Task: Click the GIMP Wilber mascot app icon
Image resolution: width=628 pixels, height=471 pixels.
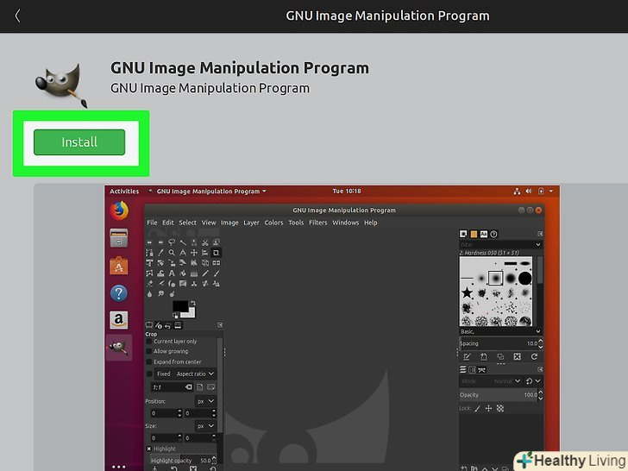Action: [x=62, y=85]
